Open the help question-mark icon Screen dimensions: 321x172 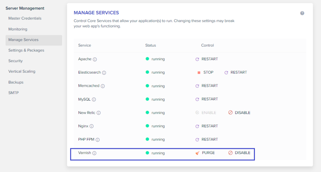302,13
